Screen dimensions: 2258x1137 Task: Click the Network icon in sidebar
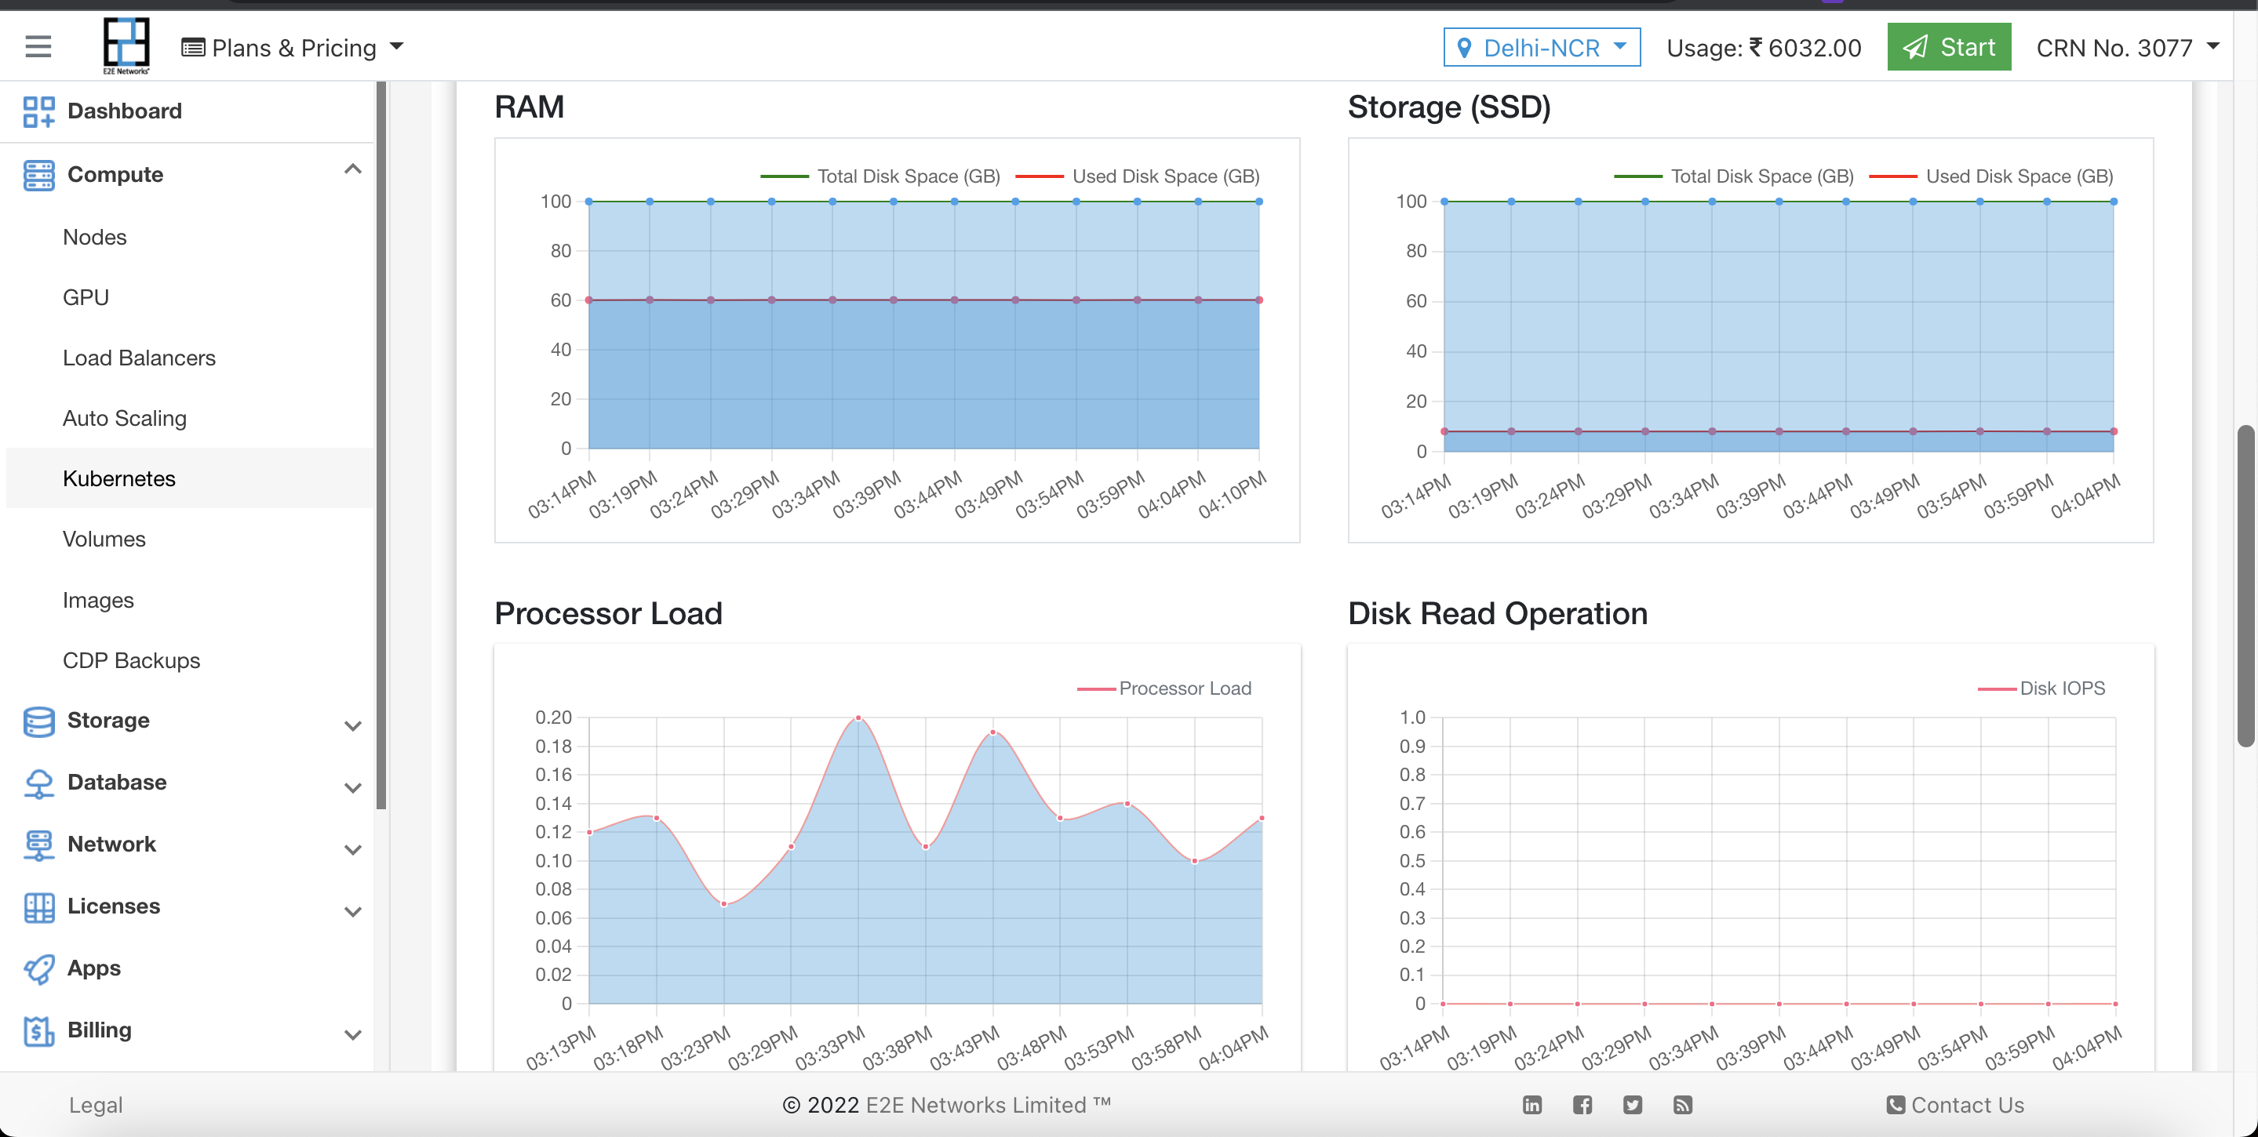coord(38,845)
